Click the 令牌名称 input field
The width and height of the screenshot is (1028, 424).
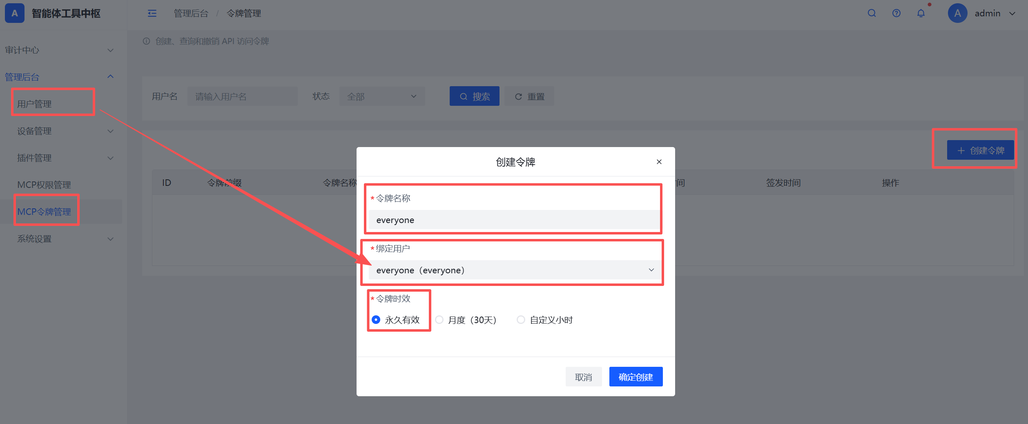(x=514, y=220)
